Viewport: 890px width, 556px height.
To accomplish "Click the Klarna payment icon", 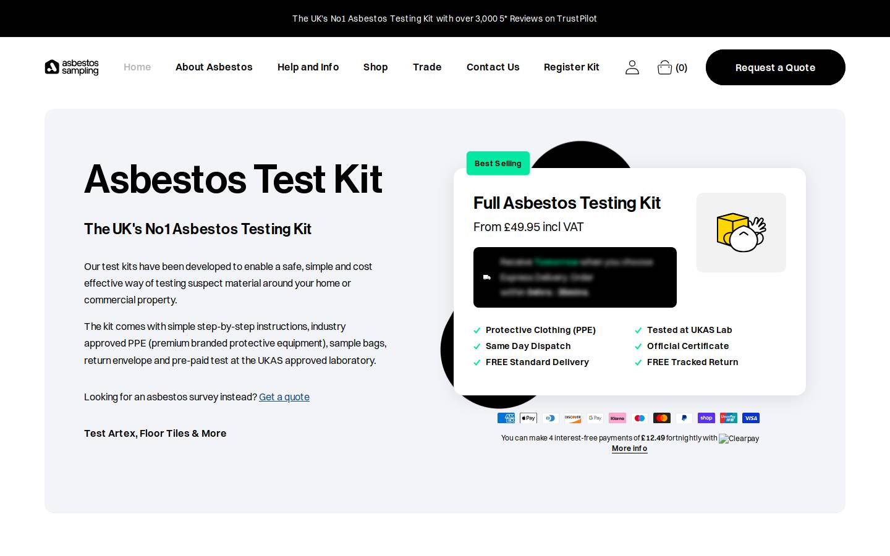I will (617, 418).
